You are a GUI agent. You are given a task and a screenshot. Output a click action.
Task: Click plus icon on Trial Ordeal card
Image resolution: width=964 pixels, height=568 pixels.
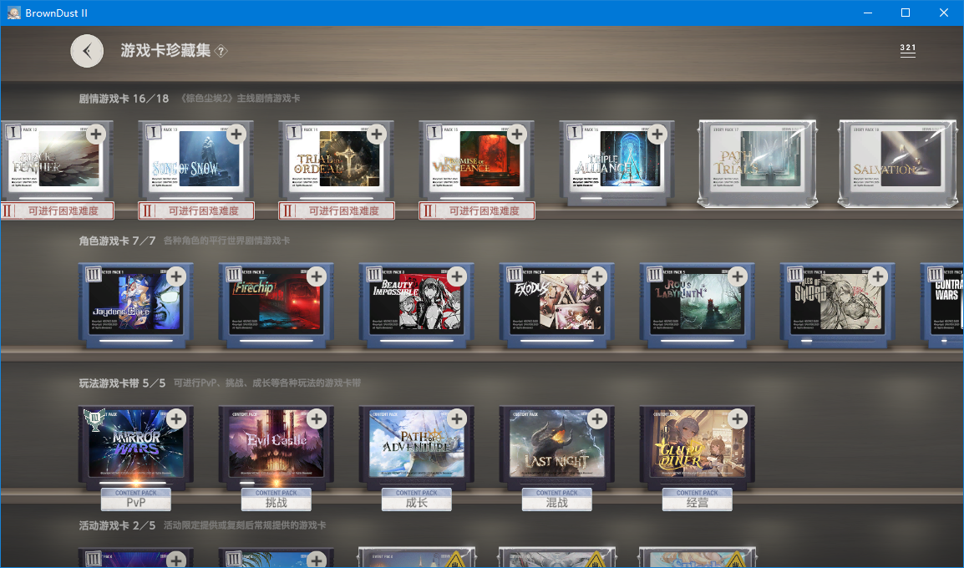point(376,134)
